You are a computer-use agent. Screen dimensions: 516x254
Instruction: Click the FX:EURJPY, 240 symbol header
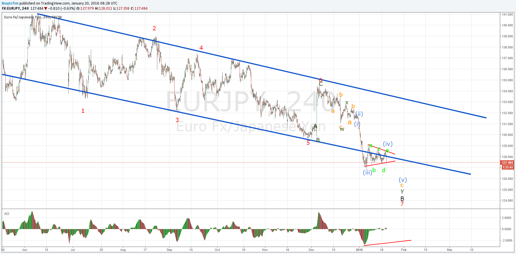[15, 8]
